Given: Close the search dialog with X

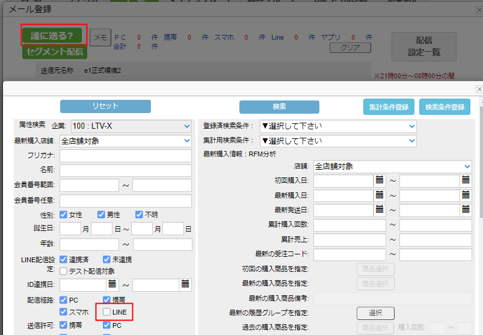Looking at the screenshot, I should (479, 89).
